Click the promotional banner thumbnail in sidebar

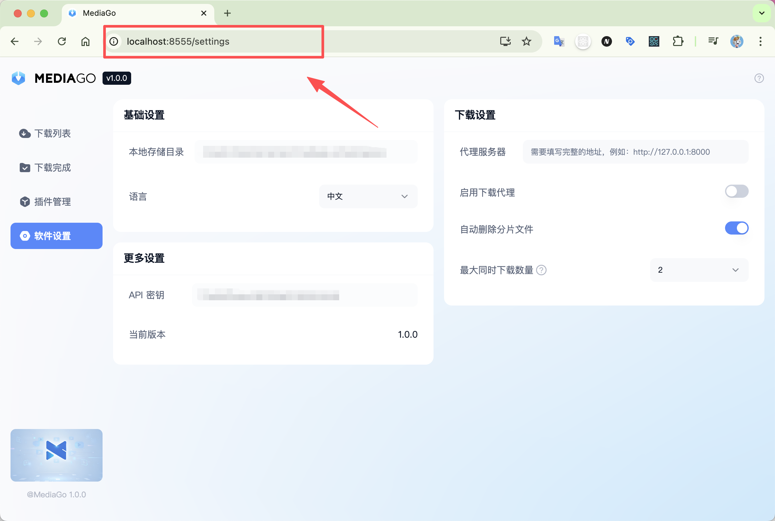(56, 455)
